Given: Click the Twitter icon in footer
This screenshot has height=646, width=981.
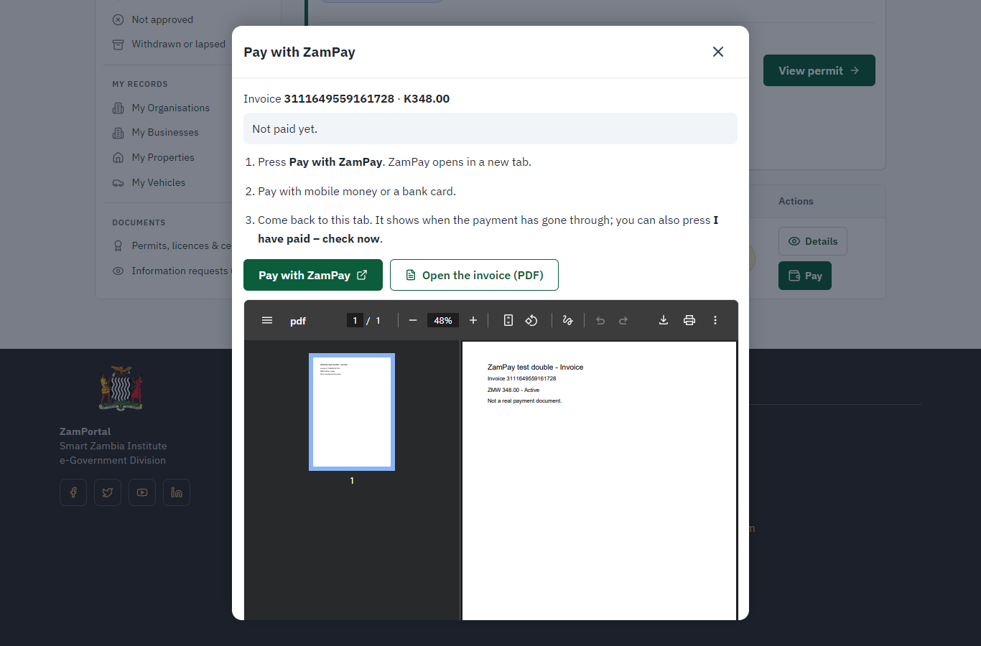Looking at the screenshot, I should (108, 492).
